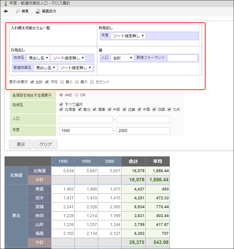The width and height of the screenshot is (234, 249).
Task: Click the back arrow icon
Action: [x=6, y=11]
